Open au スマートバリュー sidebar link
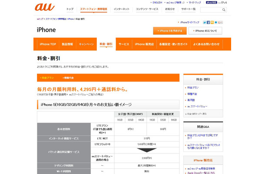The image size is (265, 174). (197, 107)
